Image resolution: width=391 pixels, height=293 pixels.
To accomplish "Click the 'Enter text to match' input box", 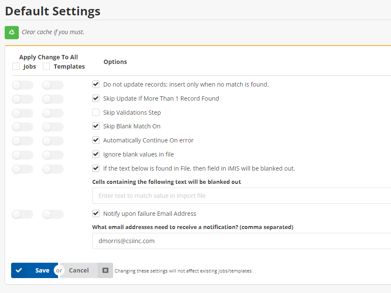I will pyautogui.click(x=213, y=196).
